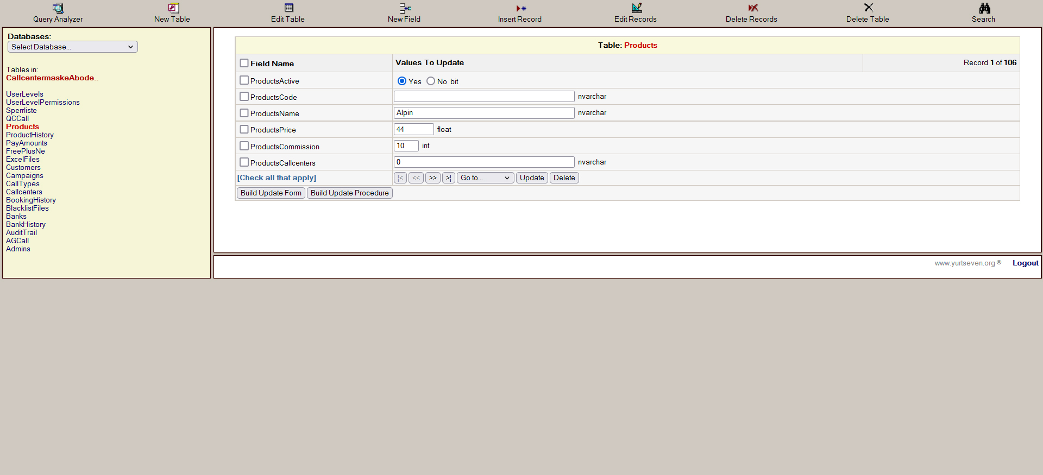Open the Callcenters table
Screen dimensions: 1043x475
[x=24, y=192]
